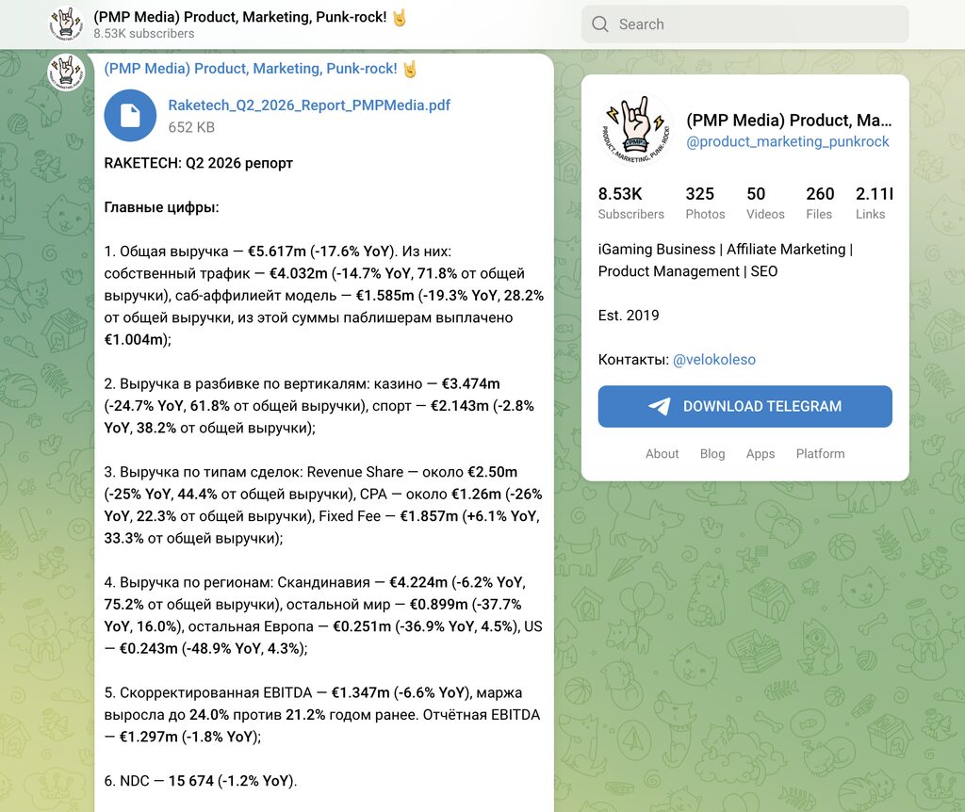Open channel avatar in top header

coord(66,24)
